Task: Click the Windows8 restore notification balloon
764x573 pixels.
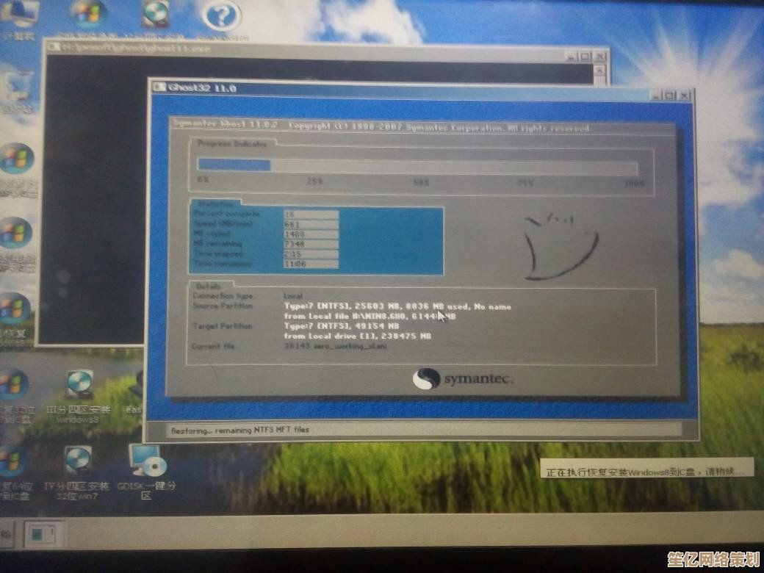Action: 646,470
